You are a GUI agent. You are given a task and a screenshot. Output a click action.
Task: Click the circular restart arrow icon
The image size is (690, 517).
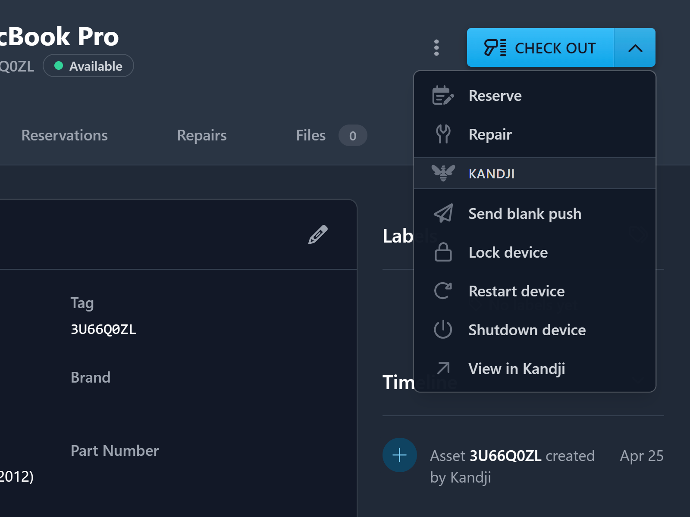coord(443,291)
